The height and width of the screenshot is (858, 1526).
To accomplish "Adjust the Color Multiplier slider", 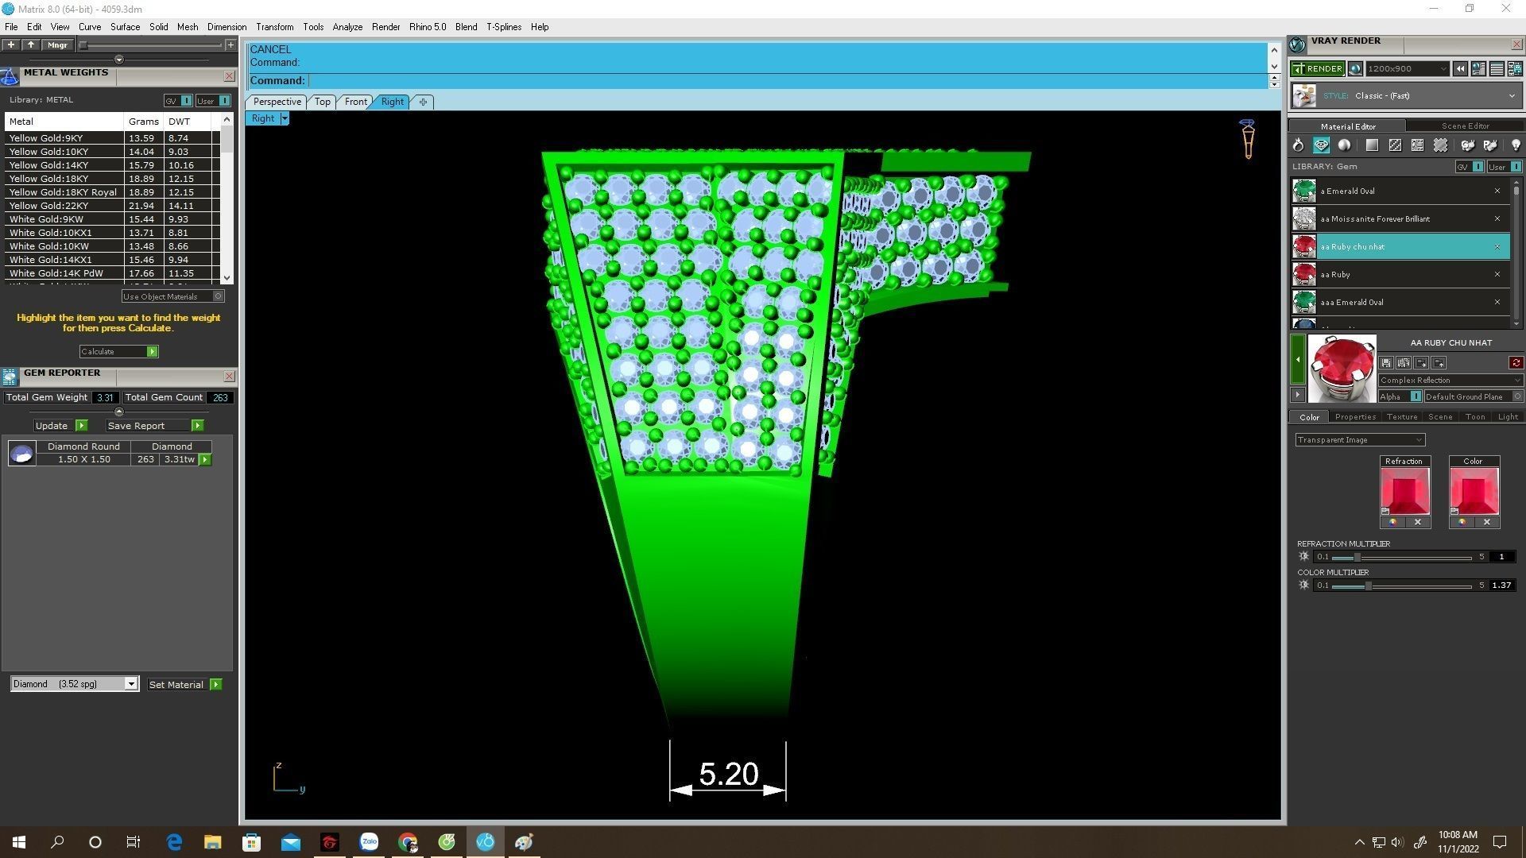I will (x=1368, y=586).
